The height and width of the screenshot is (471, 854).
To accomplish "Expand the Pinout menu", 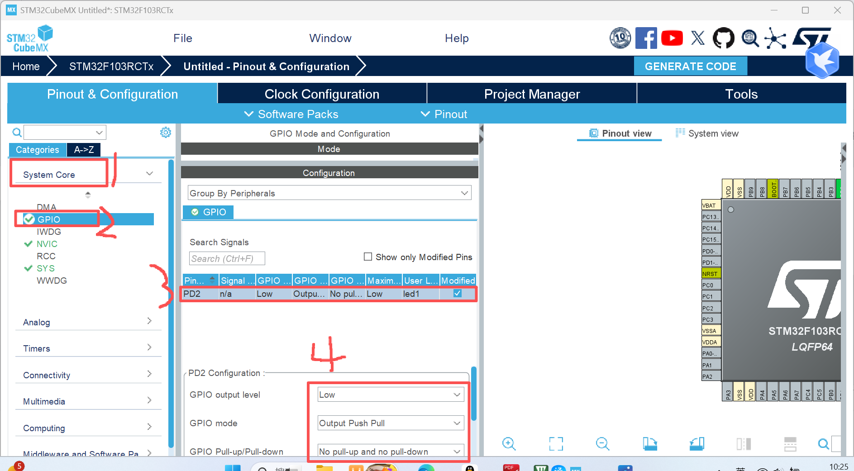I will pos(444,114).
